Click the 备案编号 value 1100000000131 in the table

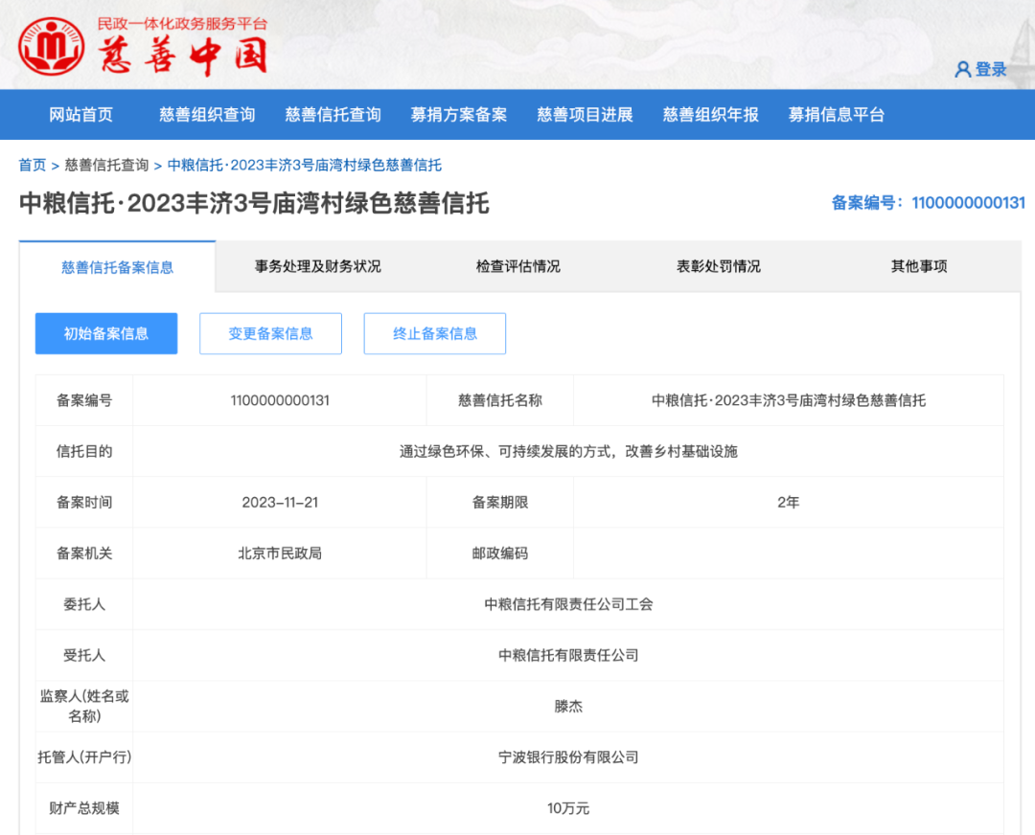(x=280, y=400)
